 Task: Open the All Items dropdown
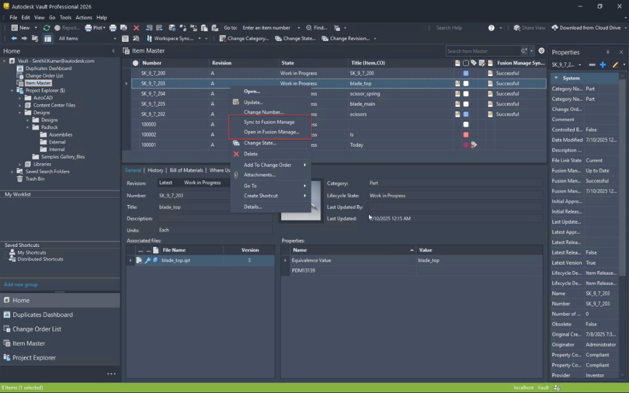pyautogui.click(x=115, y=38)
